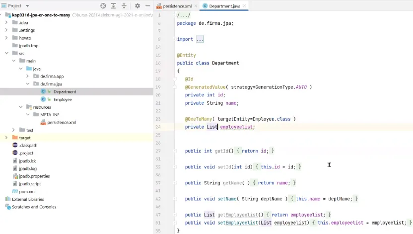Click the Department class icon in tree

point(43,91)
